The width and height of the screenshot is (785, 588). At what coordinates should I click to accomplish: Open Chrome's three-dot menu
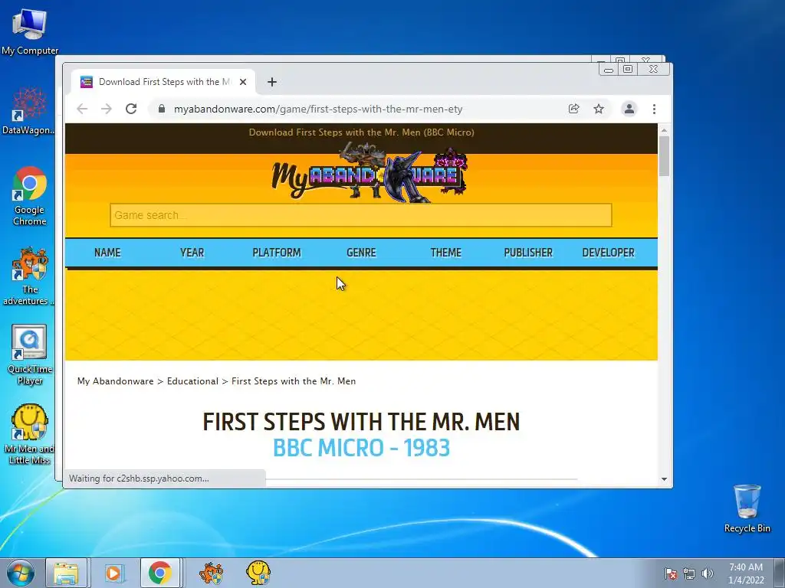[655, 109]
